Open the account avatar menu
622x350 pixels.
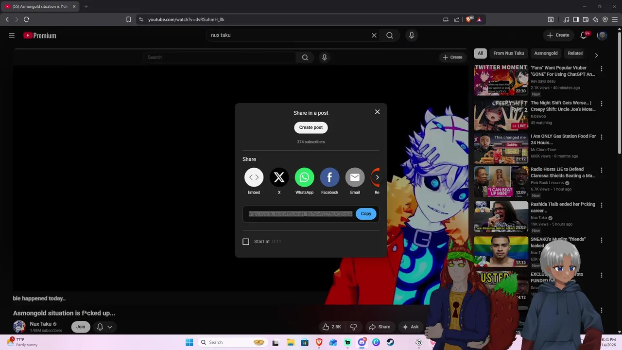(602, 35)
